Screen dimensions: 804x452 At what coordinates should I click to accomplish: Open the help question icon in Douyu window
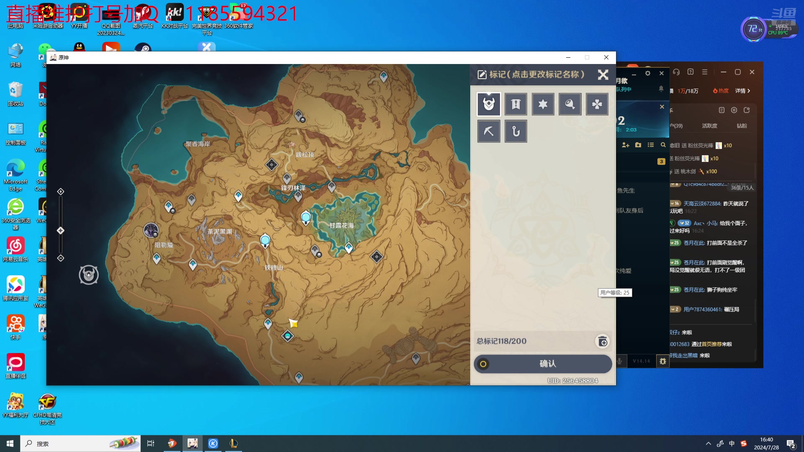[691, 72]
